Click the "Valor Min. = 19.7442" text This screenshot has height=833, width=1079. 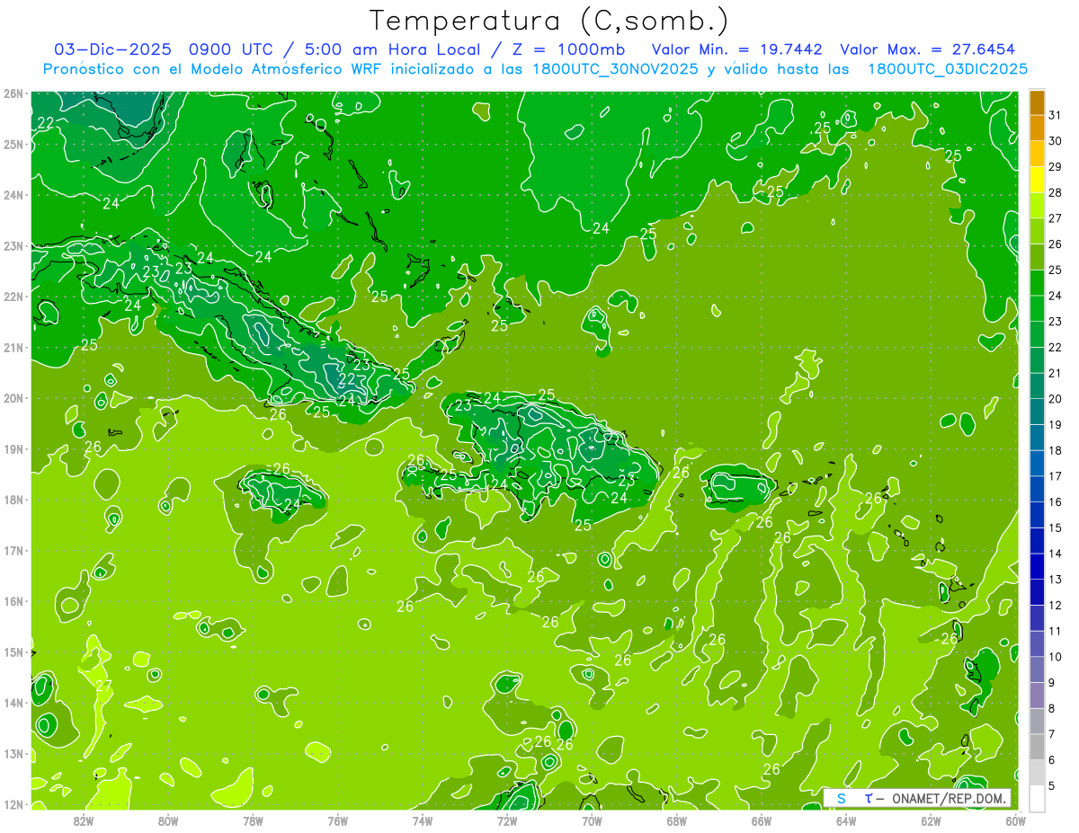(x=737, y=49)
